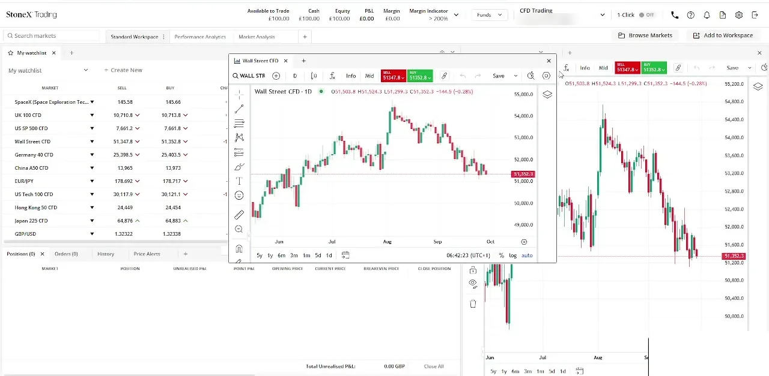Click the link chart icon in floating chart
Screen dimensions: 769x376
(x=444, y=76)
